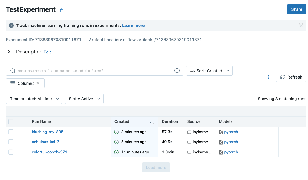Click the '5 minutes ago' created cell
The width and height of the screenshot is (308, 180).
134,142
